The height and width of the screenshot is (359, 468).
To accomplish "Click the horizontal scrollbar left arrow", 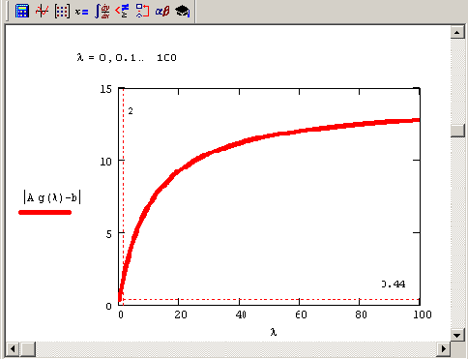I will click(x=13, y=348).
